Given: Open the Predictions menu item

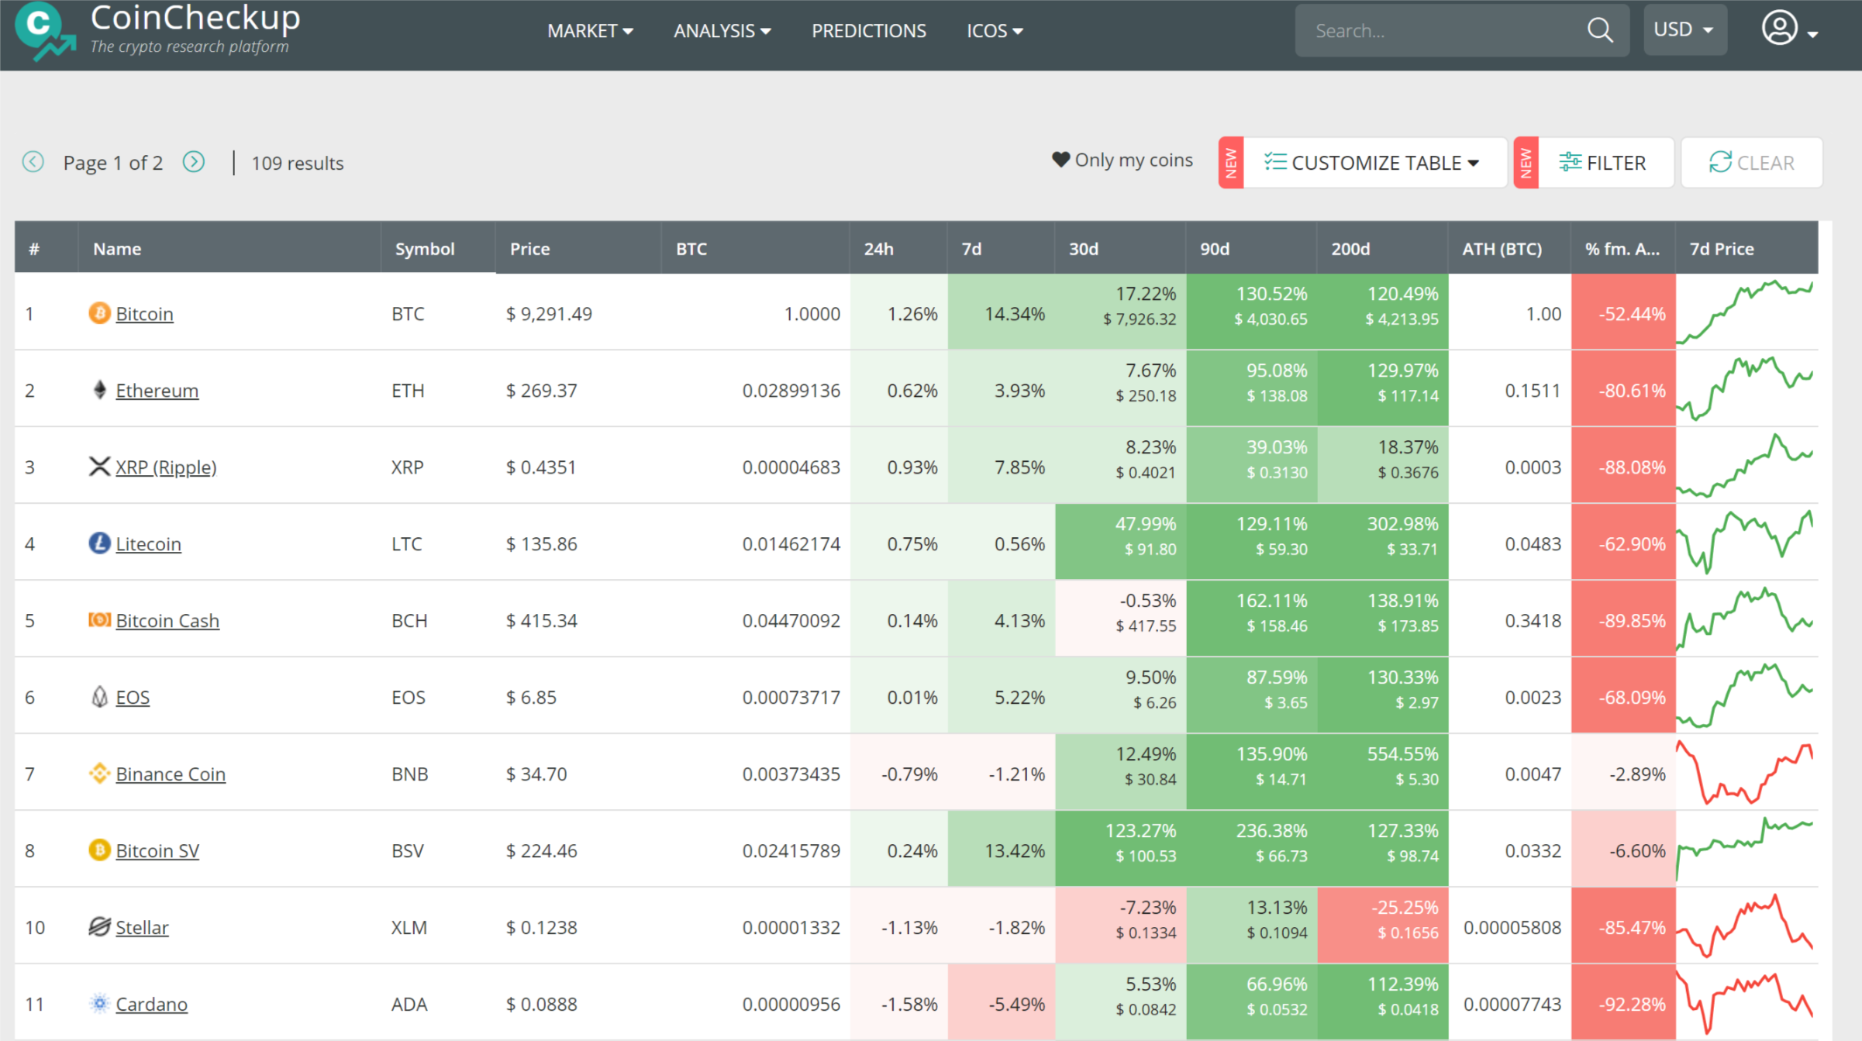Looking at the screenshot, I should (868, 30).
